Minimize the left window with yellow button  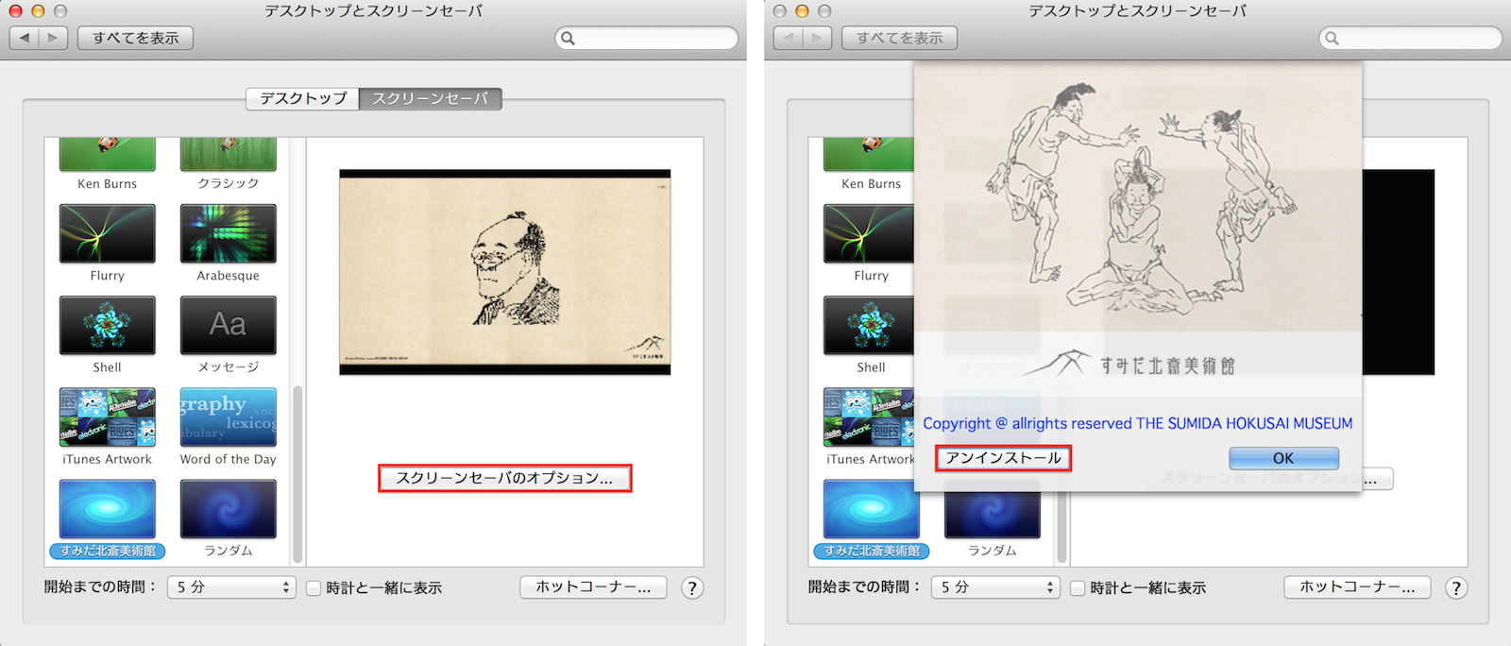[38, 10]
